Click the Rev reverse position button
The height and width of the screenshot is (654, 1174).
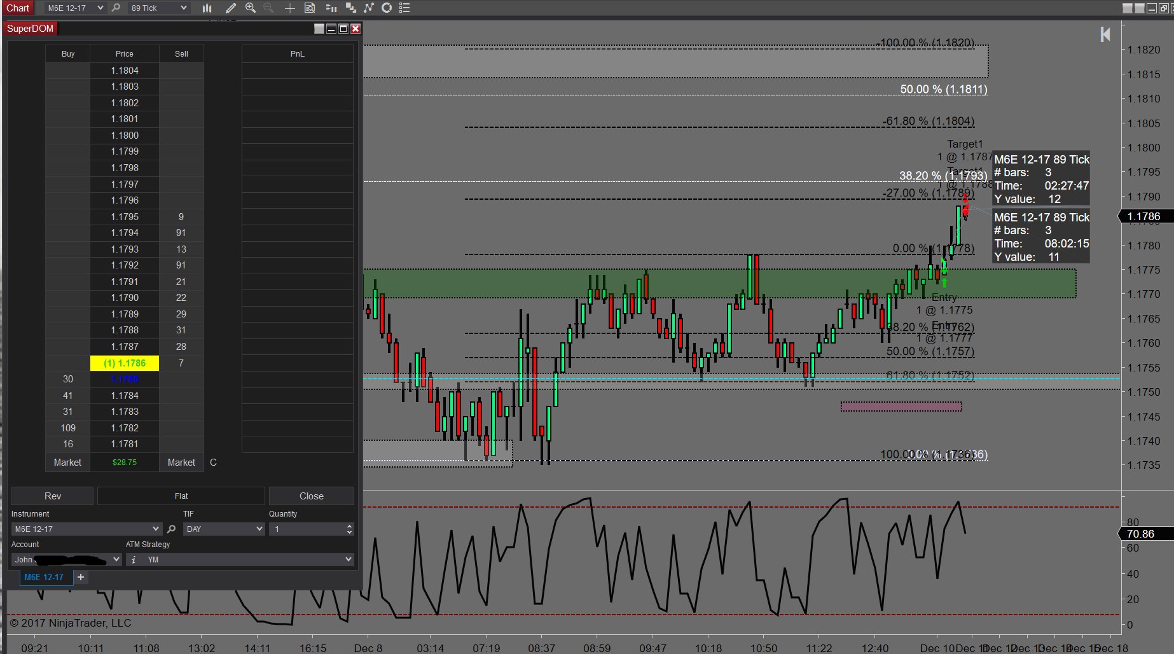point(53,496)
